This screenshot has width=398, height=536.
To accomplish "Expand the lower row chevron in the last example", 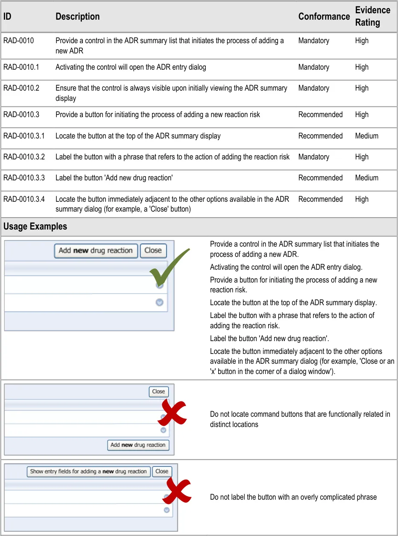I will tap(167, 510).
